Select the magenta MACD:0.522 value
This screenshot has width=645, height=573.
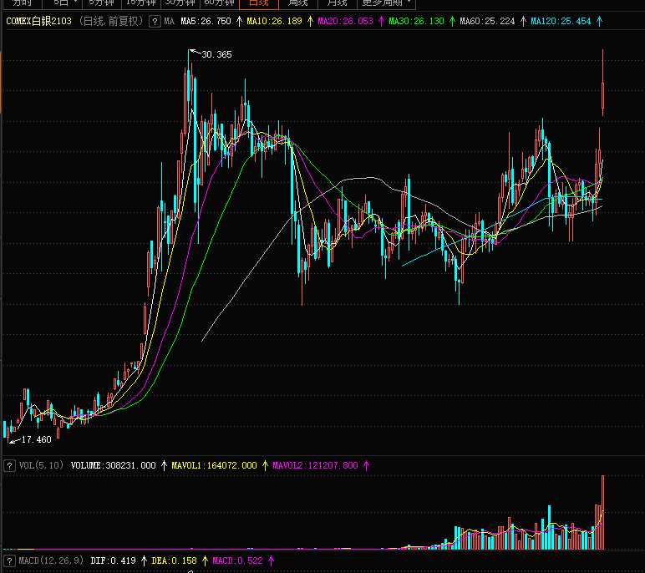point(237,560)
